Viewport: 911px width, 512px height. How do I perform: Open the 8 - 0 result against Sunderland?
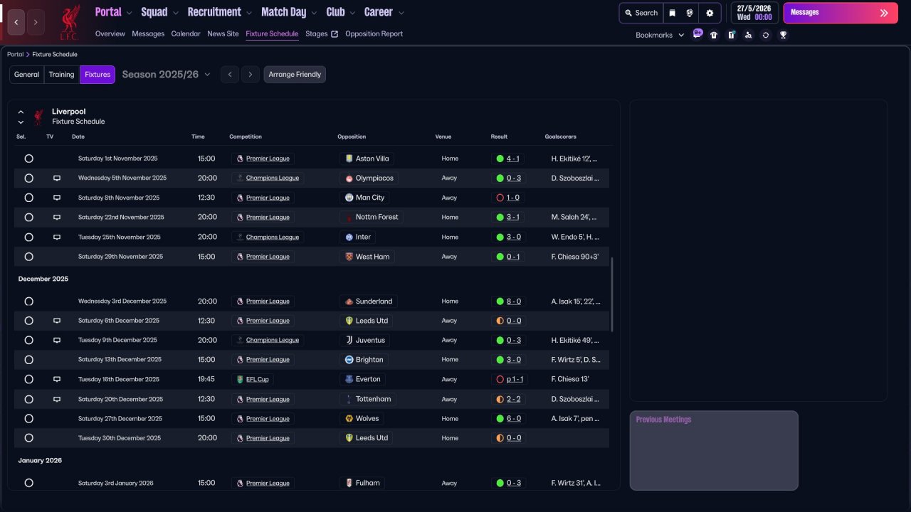tap(513, 302)
